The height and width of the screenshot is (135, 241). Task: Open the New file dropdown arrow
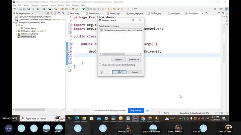click(18, 9)
